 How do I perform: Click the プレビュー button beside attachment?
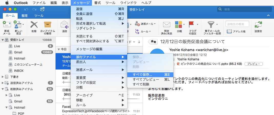(x=254, y=64)
